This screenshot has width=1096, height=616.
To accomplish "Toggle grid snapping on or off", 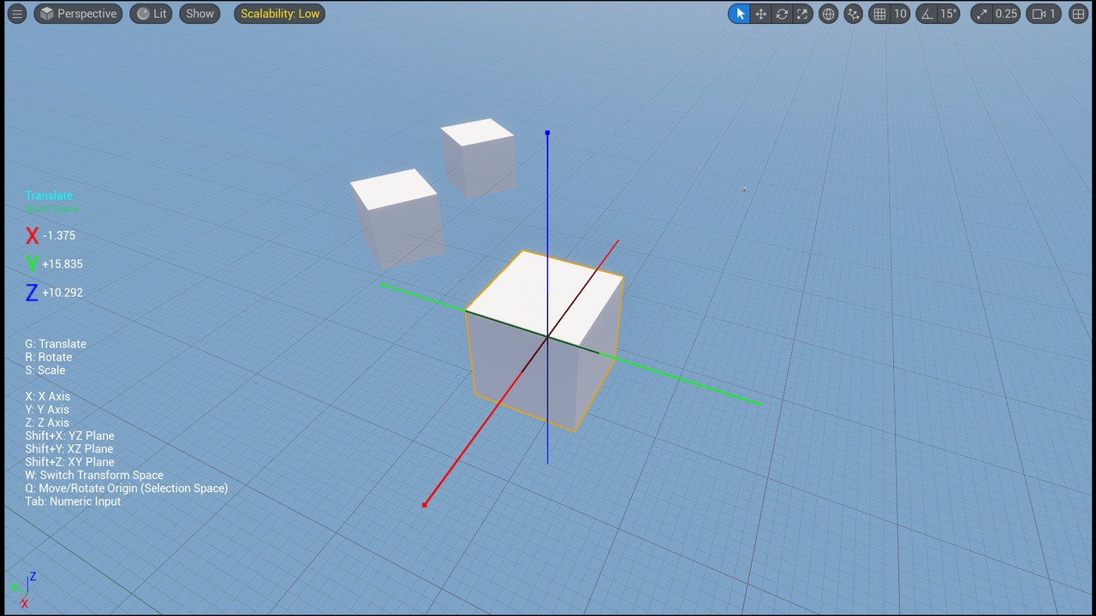I will [879, 14].
